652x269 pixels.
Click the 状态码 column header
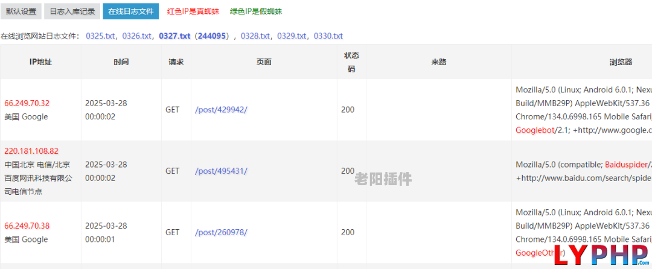pyautogui.click(x=351, y=62)
